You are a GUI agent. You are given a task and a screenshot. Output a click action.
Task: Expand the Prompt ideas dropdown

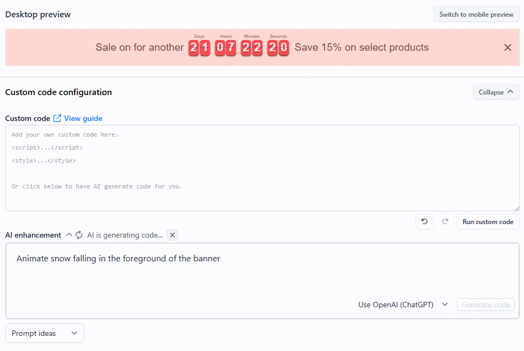[44, 333]
